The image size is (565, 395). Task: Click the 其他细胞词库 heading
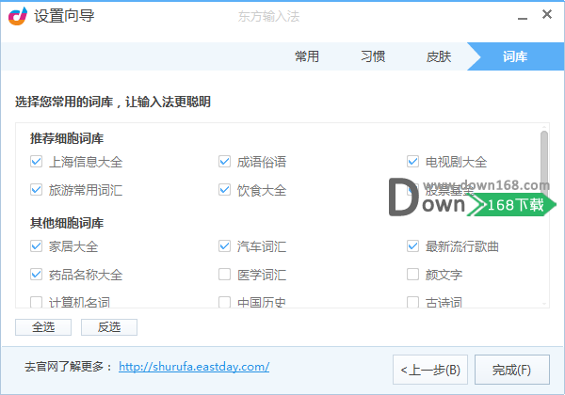pyautogui.click(x=67, y=223)
